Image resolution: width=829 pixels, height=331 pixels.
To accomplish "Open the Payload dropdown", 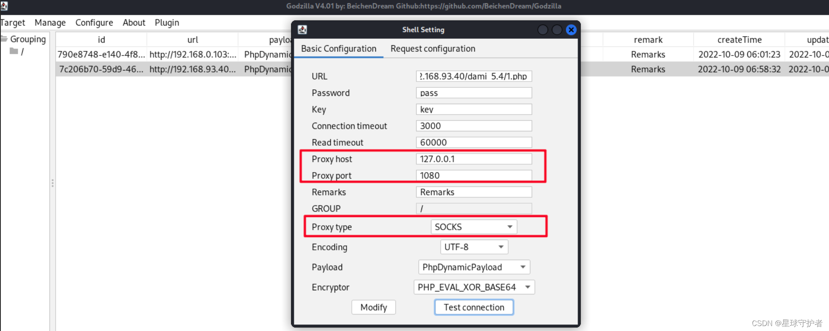I will coord(474,267).
